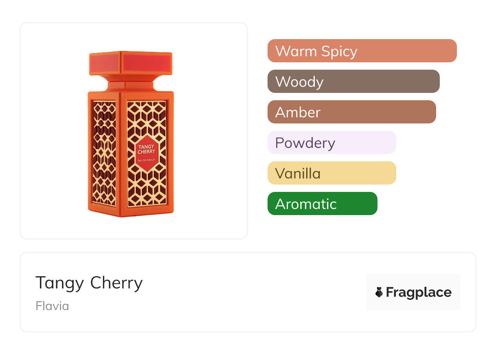Select the Vanilla accord bar

tap(331, 173)
